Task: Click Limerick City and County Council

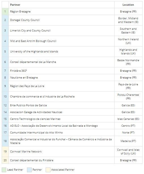Action: (x=30, y=31)
